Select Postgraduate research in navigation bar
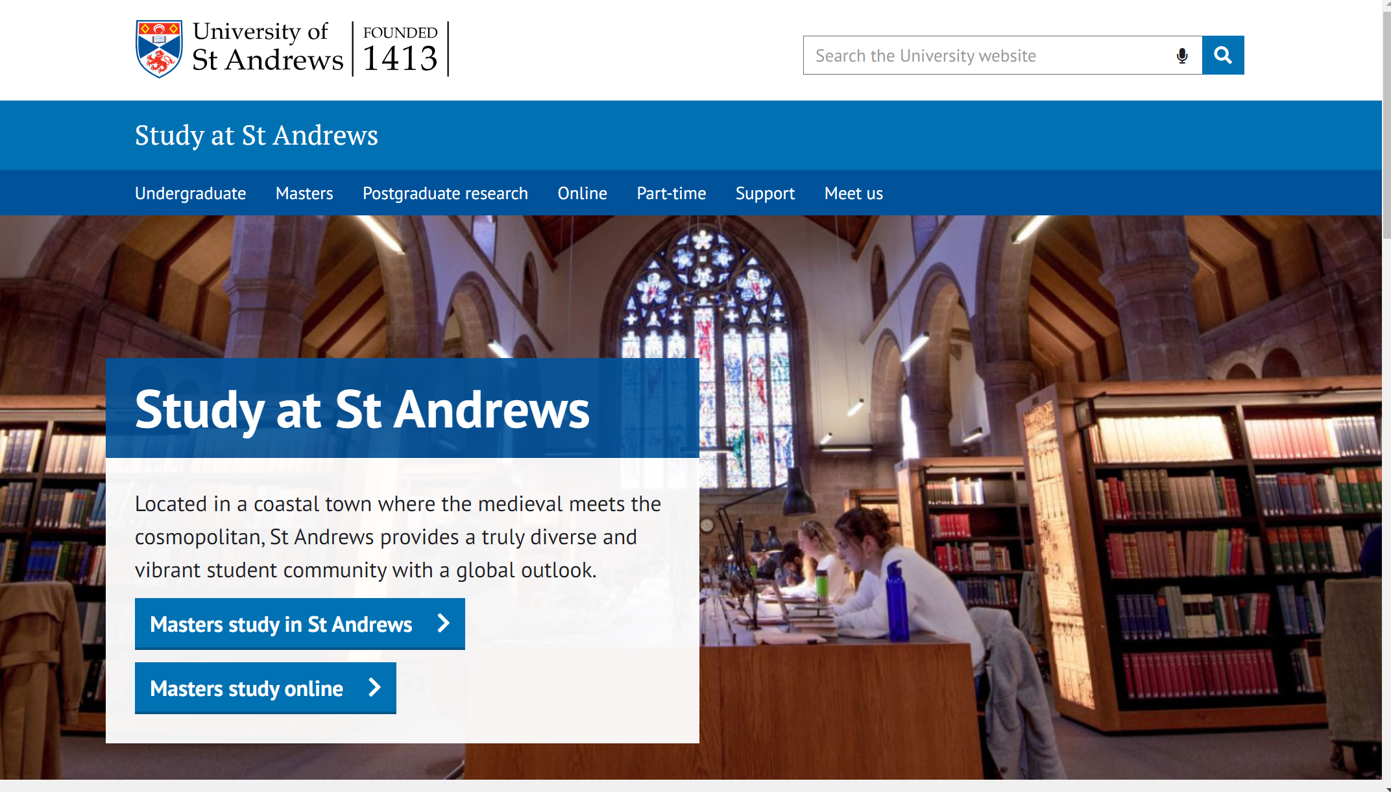 445,193
